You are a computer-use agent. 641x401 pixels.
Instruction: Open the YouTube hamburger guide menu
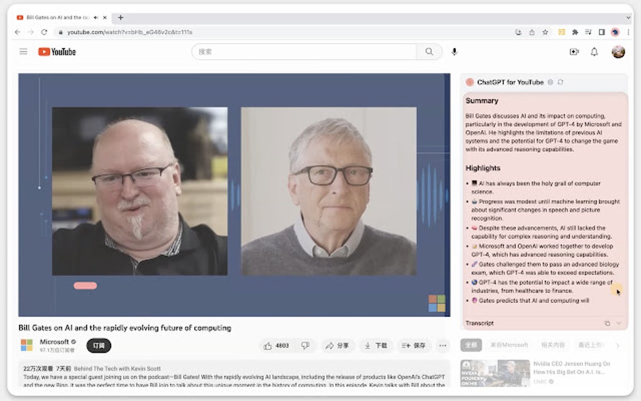pos(23,52)
